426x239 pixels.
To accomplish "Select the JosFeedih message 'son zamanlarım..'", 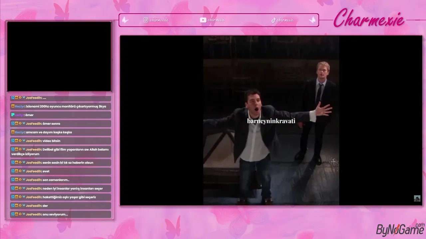I will tap(61, 180).
